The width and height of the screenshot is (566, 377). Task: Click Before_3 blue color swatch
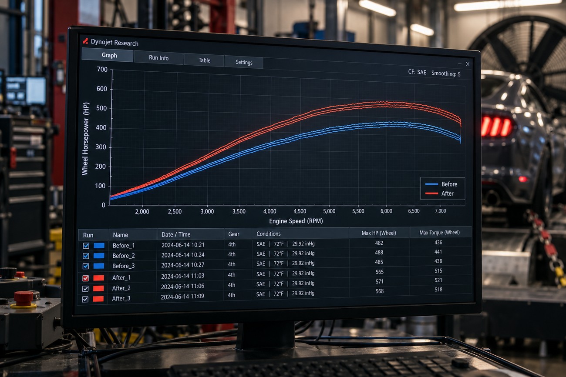coord(99,266)
